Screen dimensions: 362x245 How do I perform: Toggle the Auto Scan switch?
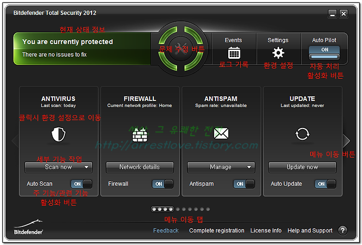coord(81,184)
